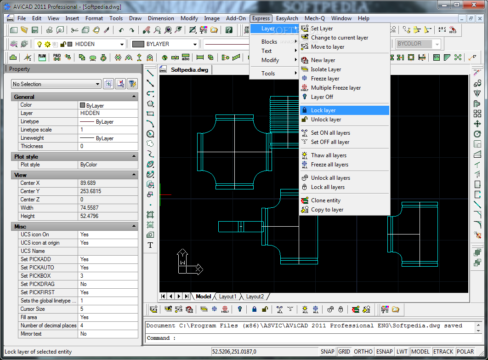Click the select objects button in Property panel
The image size is (488, 360).
click(x=108, y=84)
